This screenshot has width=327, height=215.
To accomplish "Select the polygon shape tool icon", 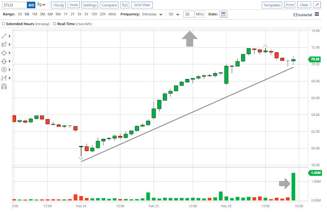I will point(4,53).
